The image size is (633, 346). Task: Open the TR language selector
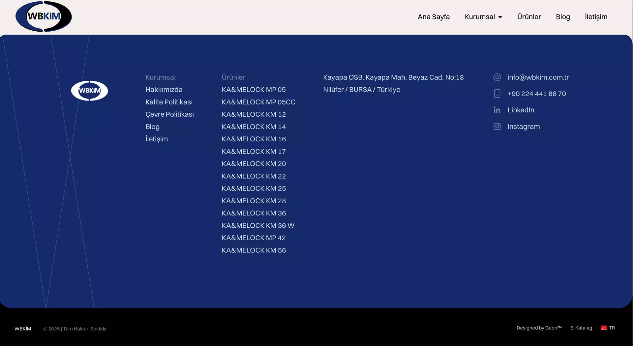point(608,328)
